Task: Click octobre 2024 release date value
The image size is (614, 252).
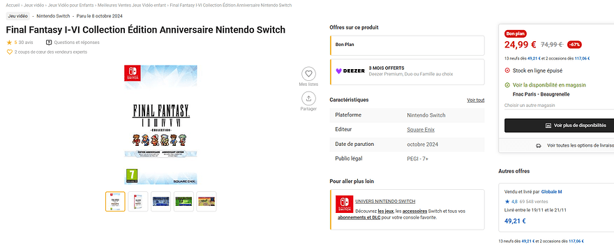Action: click(x=423, y=144)
